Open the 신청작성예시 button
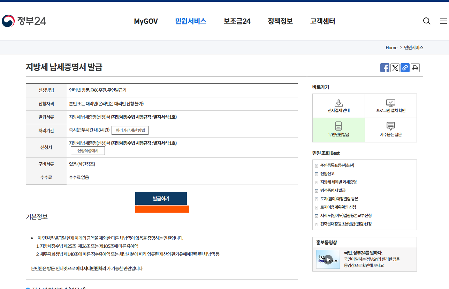 87,150
